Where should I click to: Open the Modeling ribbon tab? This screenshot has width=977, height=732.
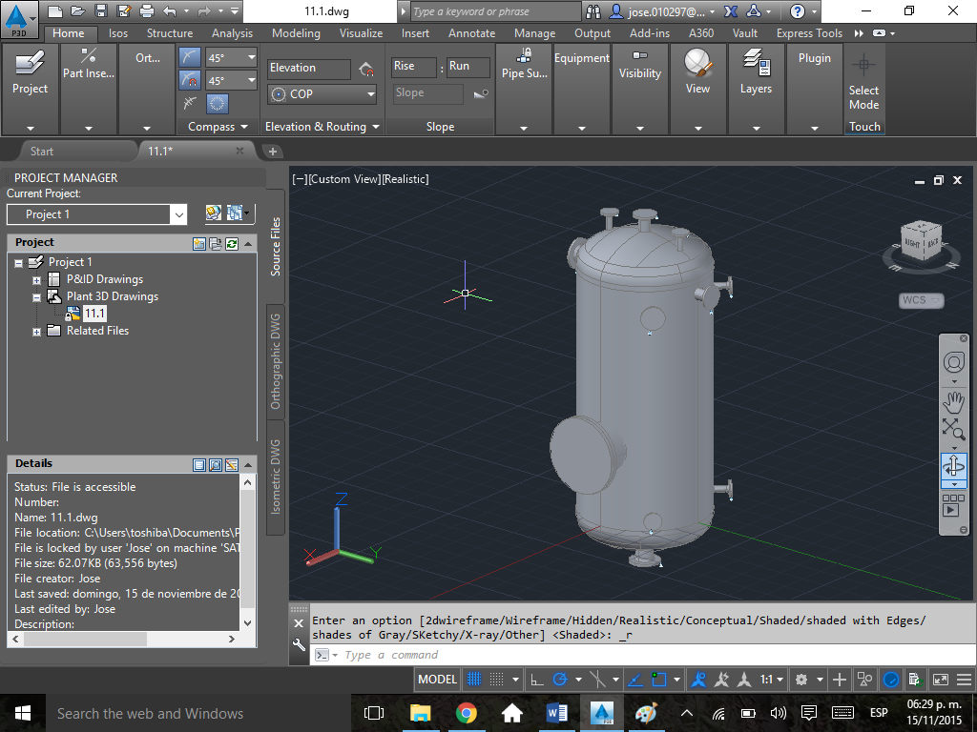[296, 33]
